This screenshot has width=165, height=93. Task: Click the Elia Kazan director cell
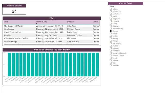point(72,38)
